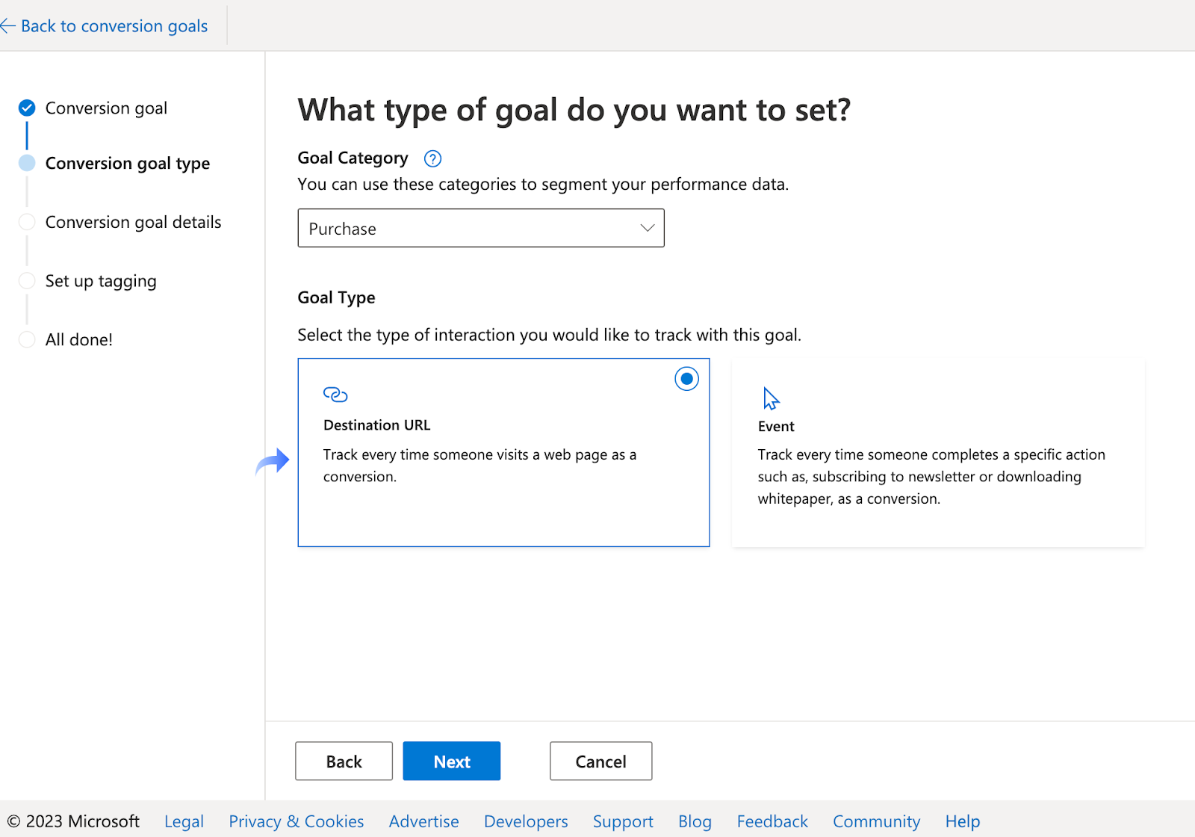The width and height of the screenshot is (1195, 837).
Task: Click the All done! step circle
Action: (x=27, y=339)
